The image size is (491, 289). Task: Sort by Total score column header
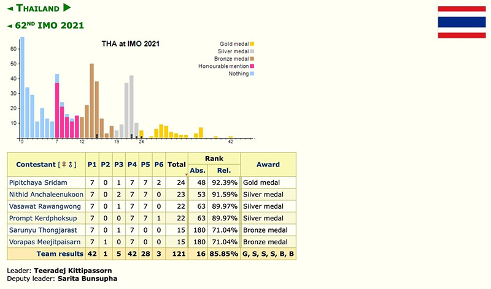click(x=176, y=165)
